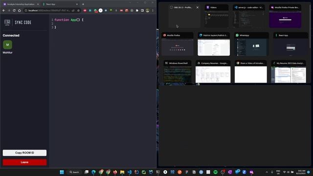This screenshot has height=176, width=313.
Task: Click line 2 in the code editor
Action: [103, 23]
